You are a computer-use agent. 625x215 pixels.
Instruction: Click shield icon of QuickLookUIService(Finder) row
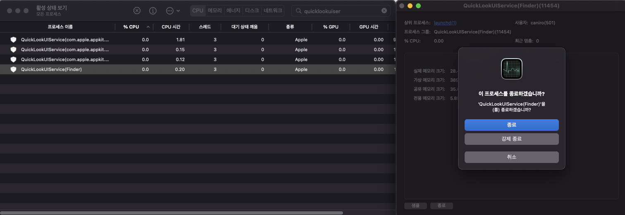[13, 69]
